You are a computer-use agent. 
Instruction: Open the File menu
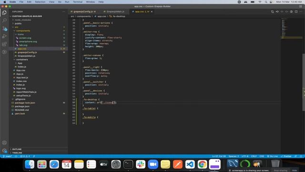pyautogui.click(x=21, y=2)
